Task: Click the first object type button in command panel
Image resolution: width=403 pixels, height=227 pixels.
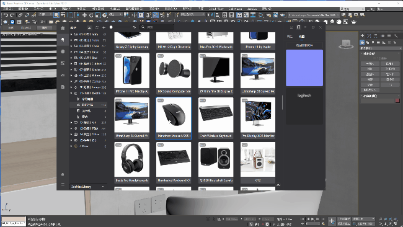Action: (370, 63)
